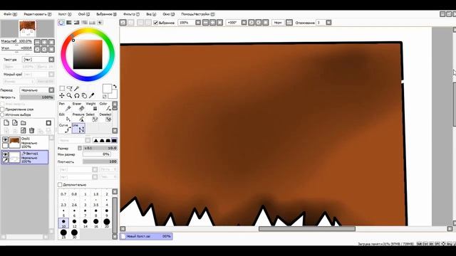Click the navigator canvas thumbnail
The width and height of the screenshot is (456, 256).
28,28
